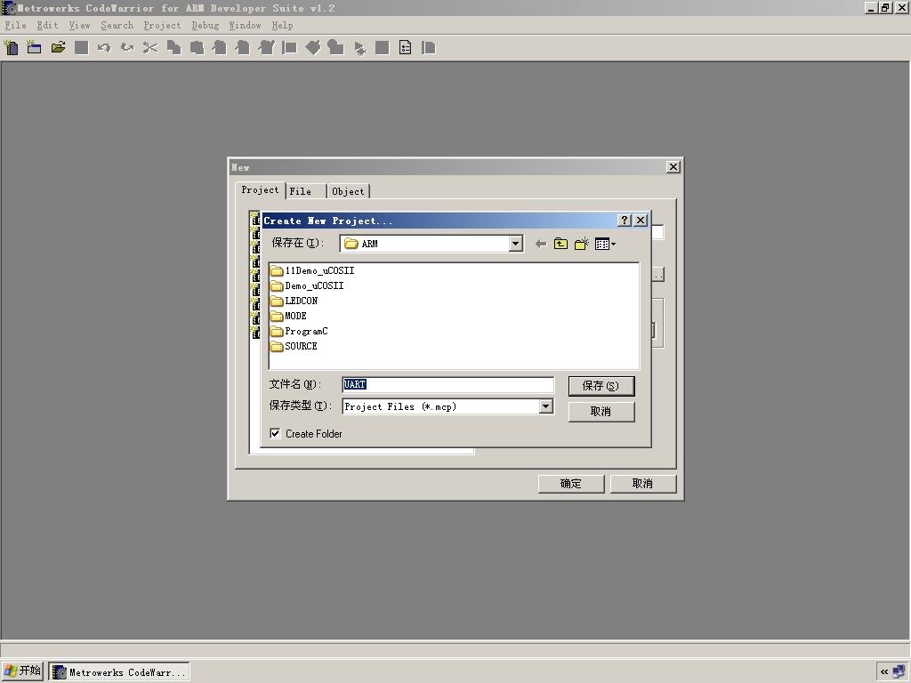Open the Search menu
Screen dimensions: 911x683
117,25
